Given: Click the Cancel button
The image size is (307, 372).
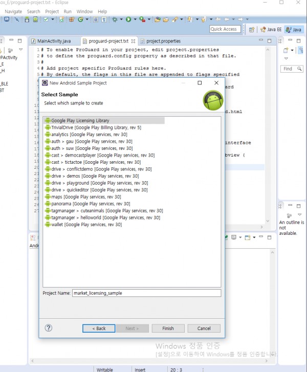Looking at the screenshot, I should point(204,329).
